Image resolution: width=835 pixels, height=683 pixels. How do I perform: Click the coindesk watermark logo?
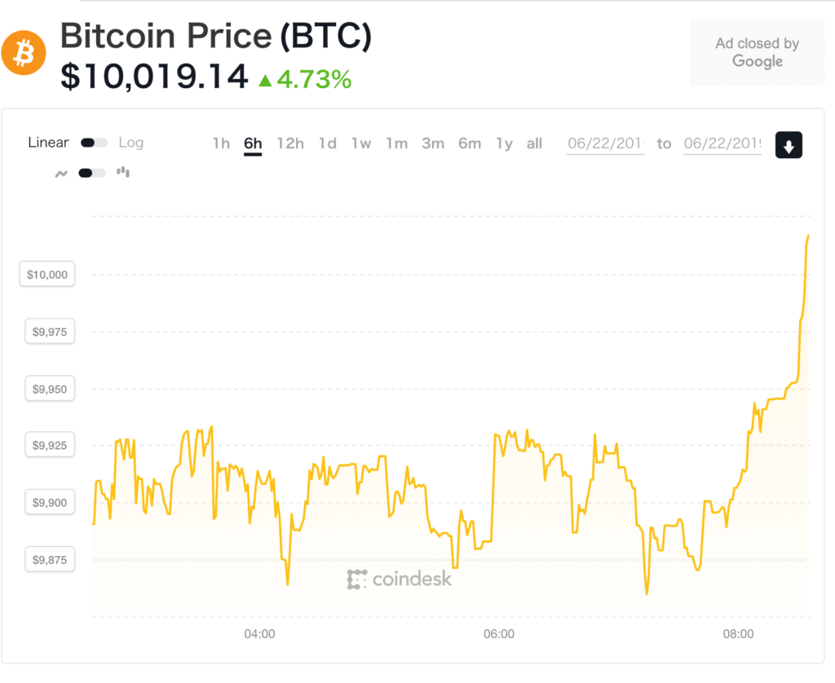pos(359,579)
